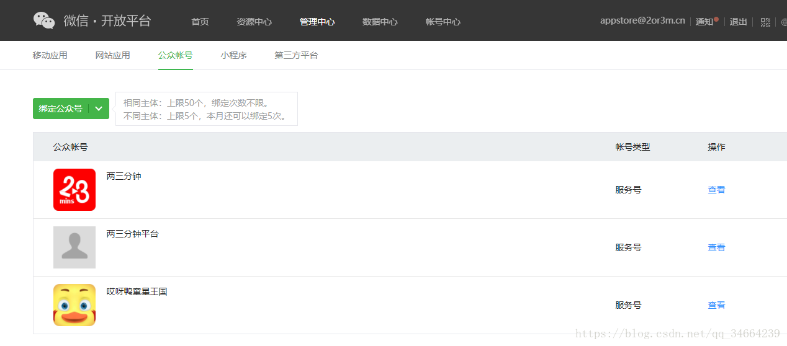Screen dimensions: 787x346
Task: Click the 公众帐号 column header
Action: 70,147
